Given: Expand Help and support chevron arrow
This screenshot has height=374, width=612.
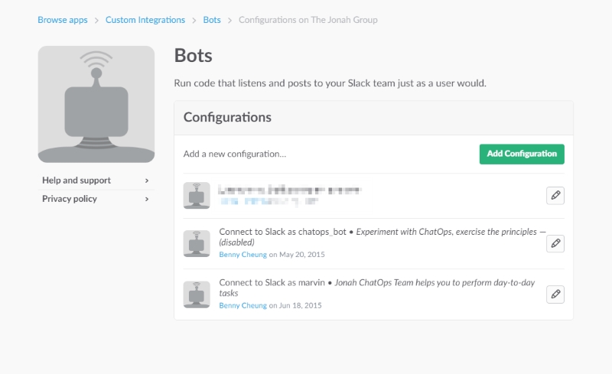Looking at the screenshot, I should (x=147, y=180).
